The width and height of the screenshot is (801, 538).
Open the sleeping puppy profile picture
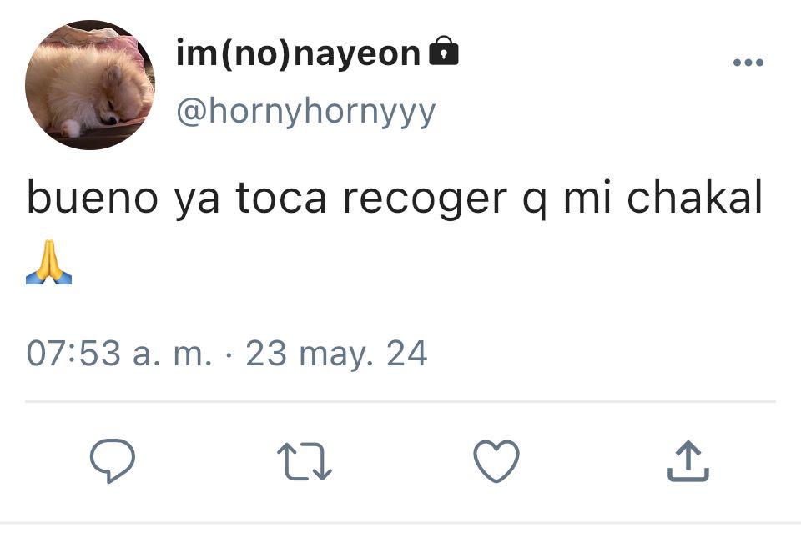pyautogui.click(x=90, y=85)
